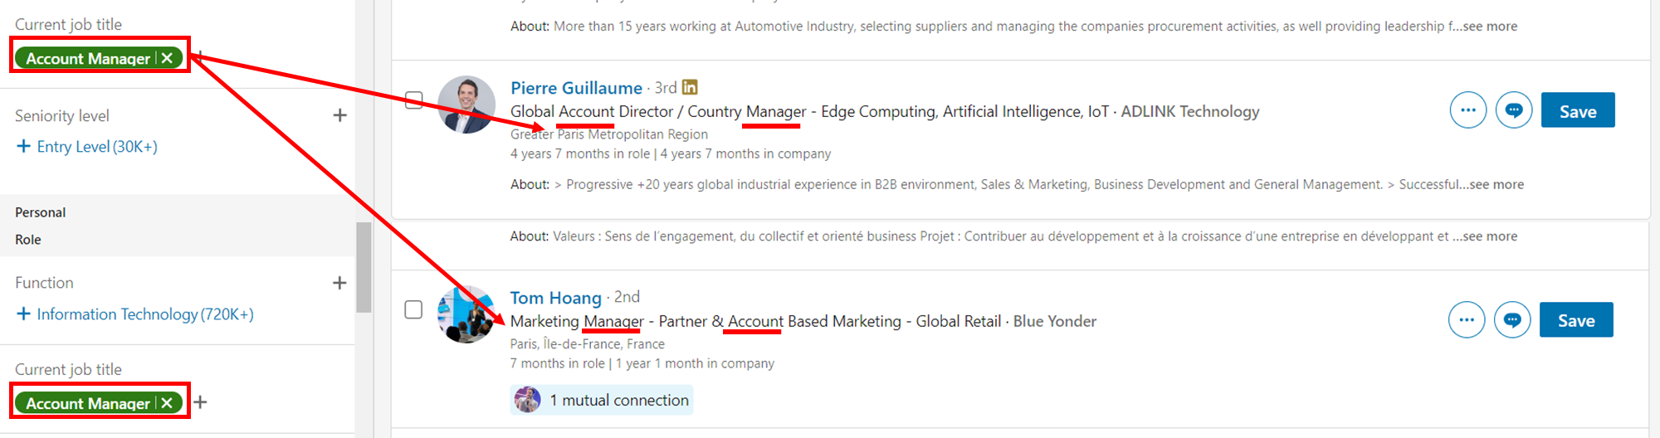The image size is (1660, 438).
Task: Add another title beside lower Account Manager tag
Action: (x=200, y=403)
